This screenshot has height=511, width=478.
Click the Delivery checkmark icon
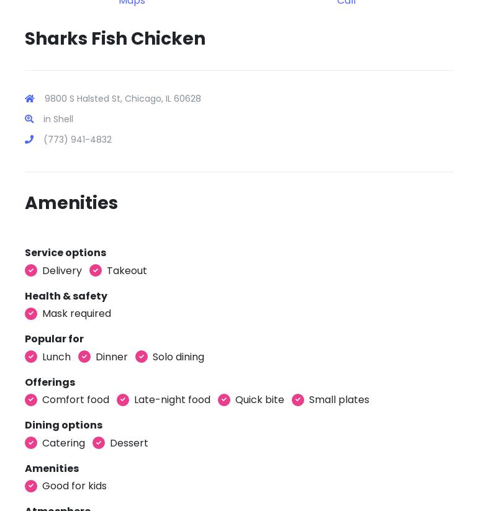point(31,270)
